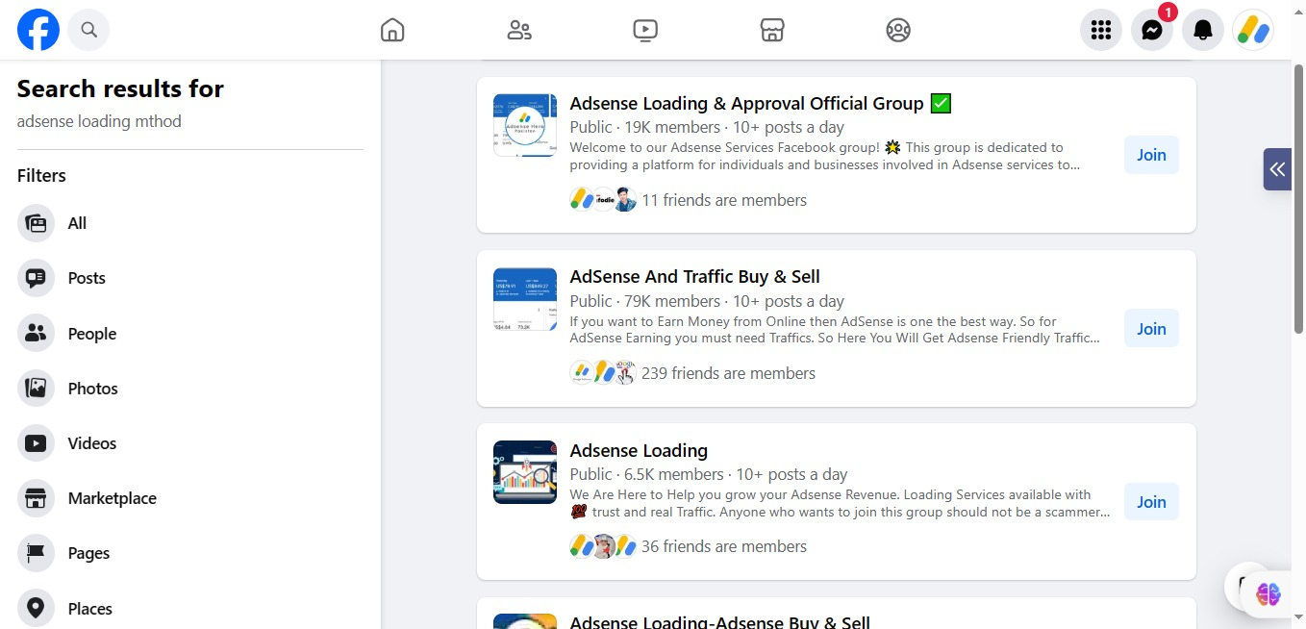Select the Marketplace filter icon
The width and height of the screenshot is (1306, 629).
[36, 498]
